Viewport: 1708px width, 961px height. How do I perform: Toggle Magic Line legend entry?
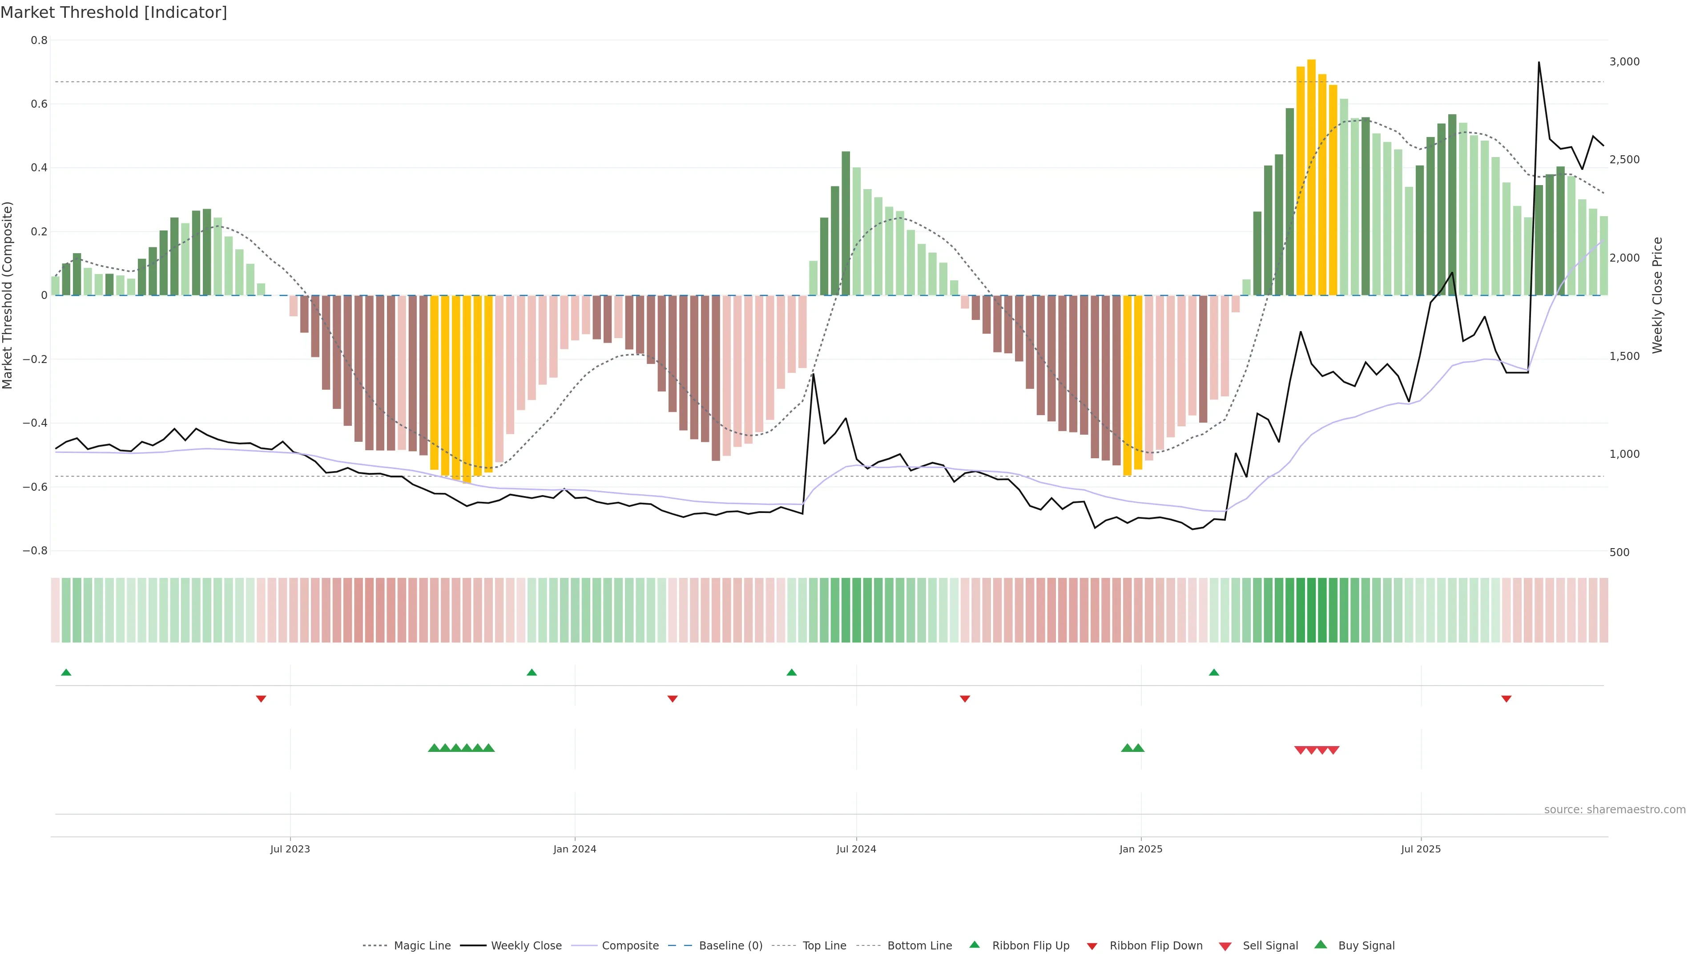pos(422,946)
